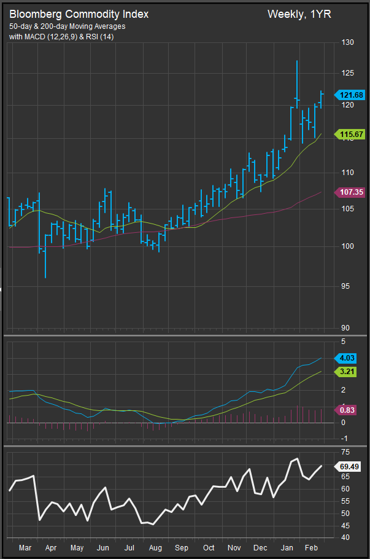Select the Jan label on time axis
Screen dimensions: 370x559
click(x=286, y=547)
